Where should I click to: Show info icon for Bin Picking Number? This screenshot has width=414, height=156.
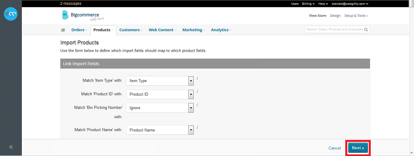[x=197, y=105]
